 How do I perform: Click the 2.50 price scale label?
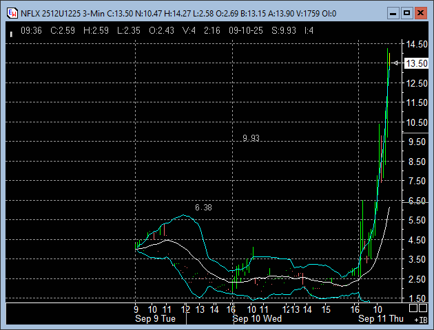click(x=417, y=279)
